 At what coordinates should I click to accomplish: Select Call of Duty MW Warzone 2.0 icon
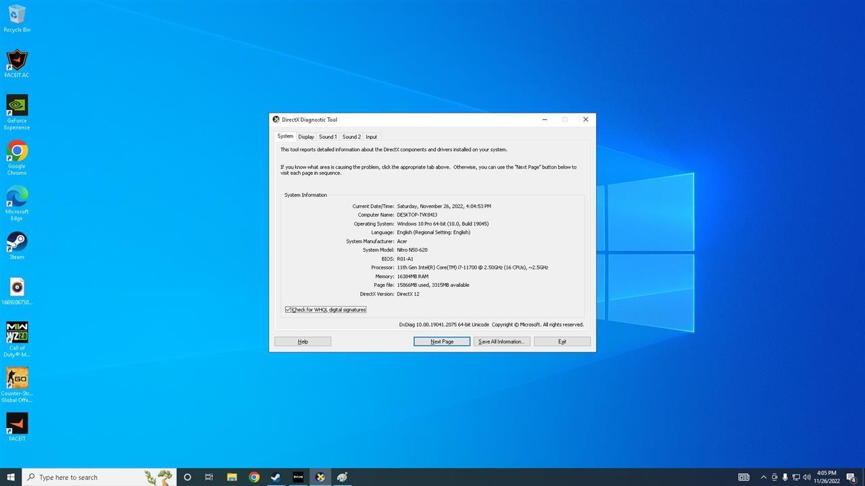(x=17, y=339)
